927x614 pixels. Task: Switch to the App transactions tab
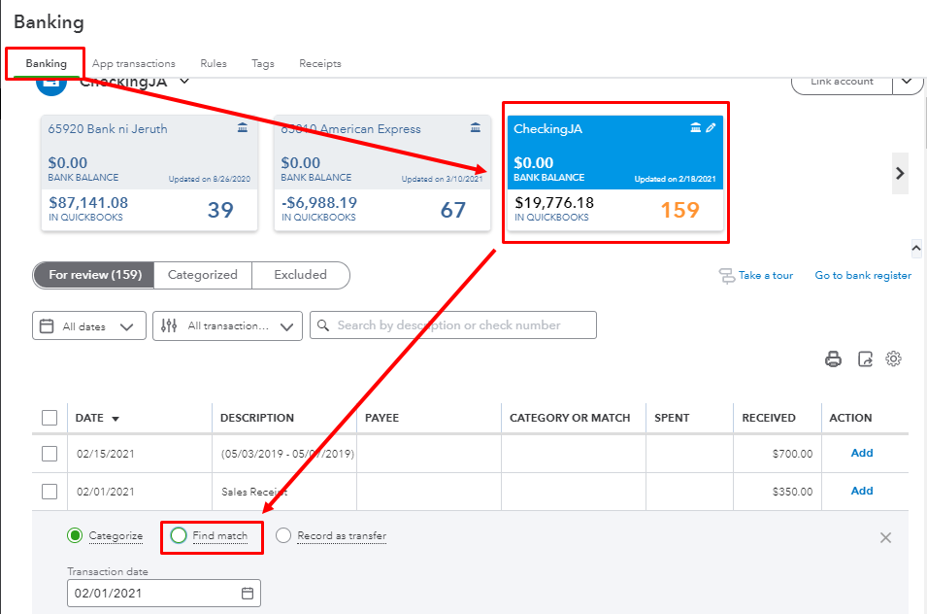134,64
